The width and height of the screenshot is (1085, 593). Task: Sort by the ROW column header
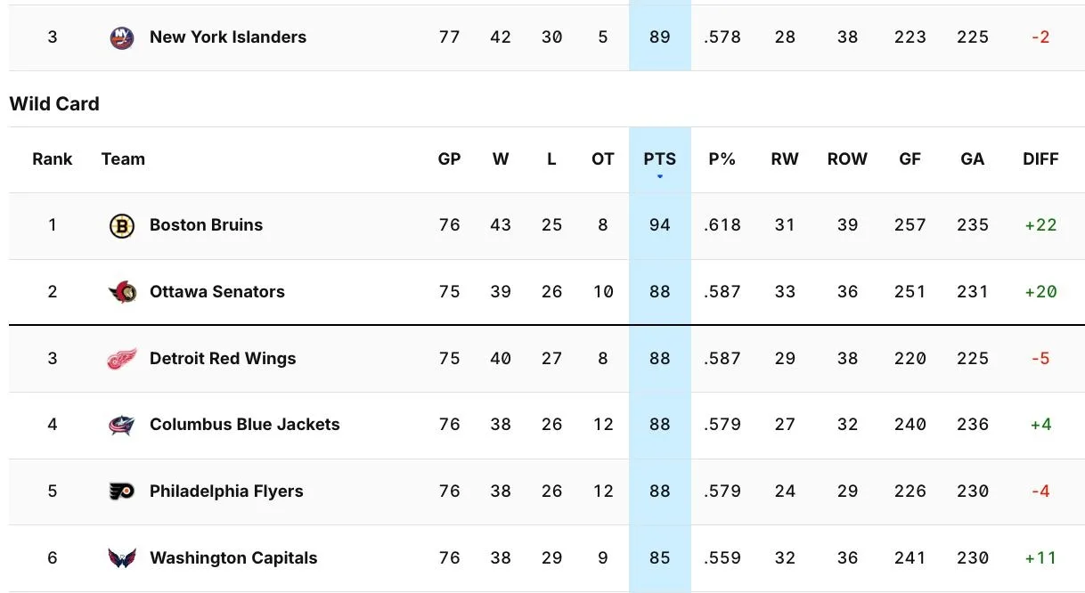847,159
